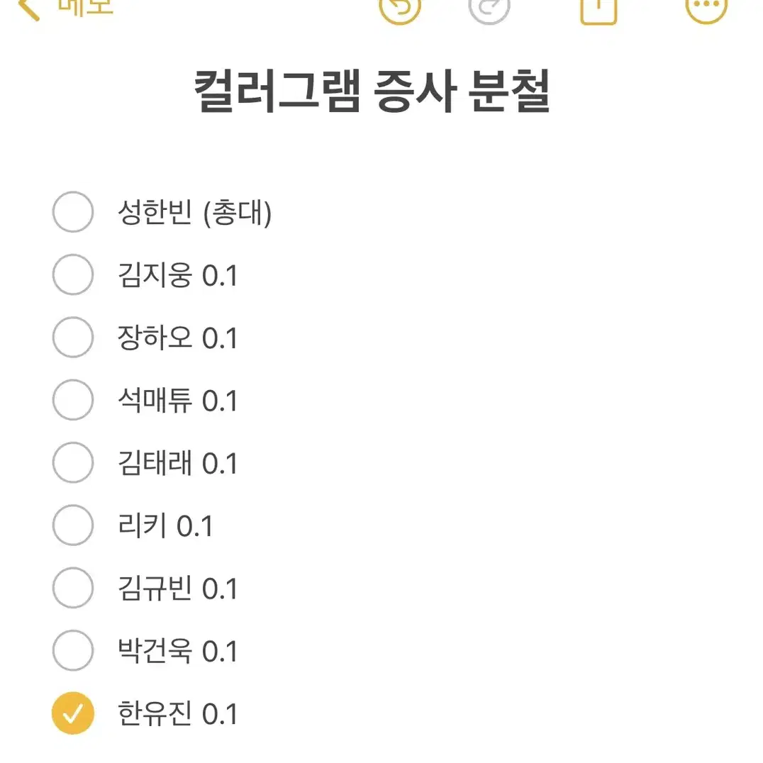Viewport: 763px width, 763px height.
Task: Check the 김규빈 0.1 checklist circle
Action: pyautogui.click(x=73, y=588)
